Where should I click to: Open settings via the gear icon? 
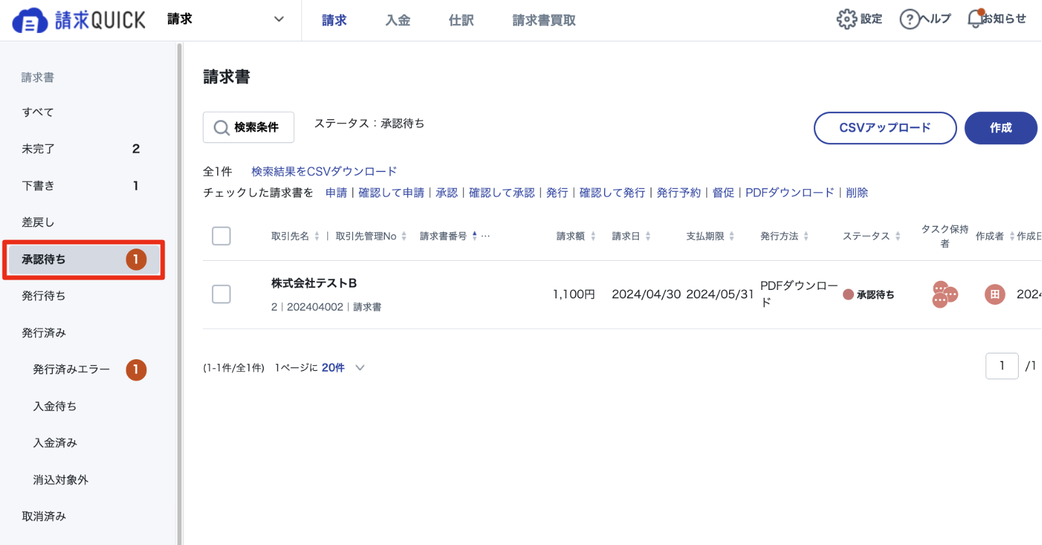846,19
